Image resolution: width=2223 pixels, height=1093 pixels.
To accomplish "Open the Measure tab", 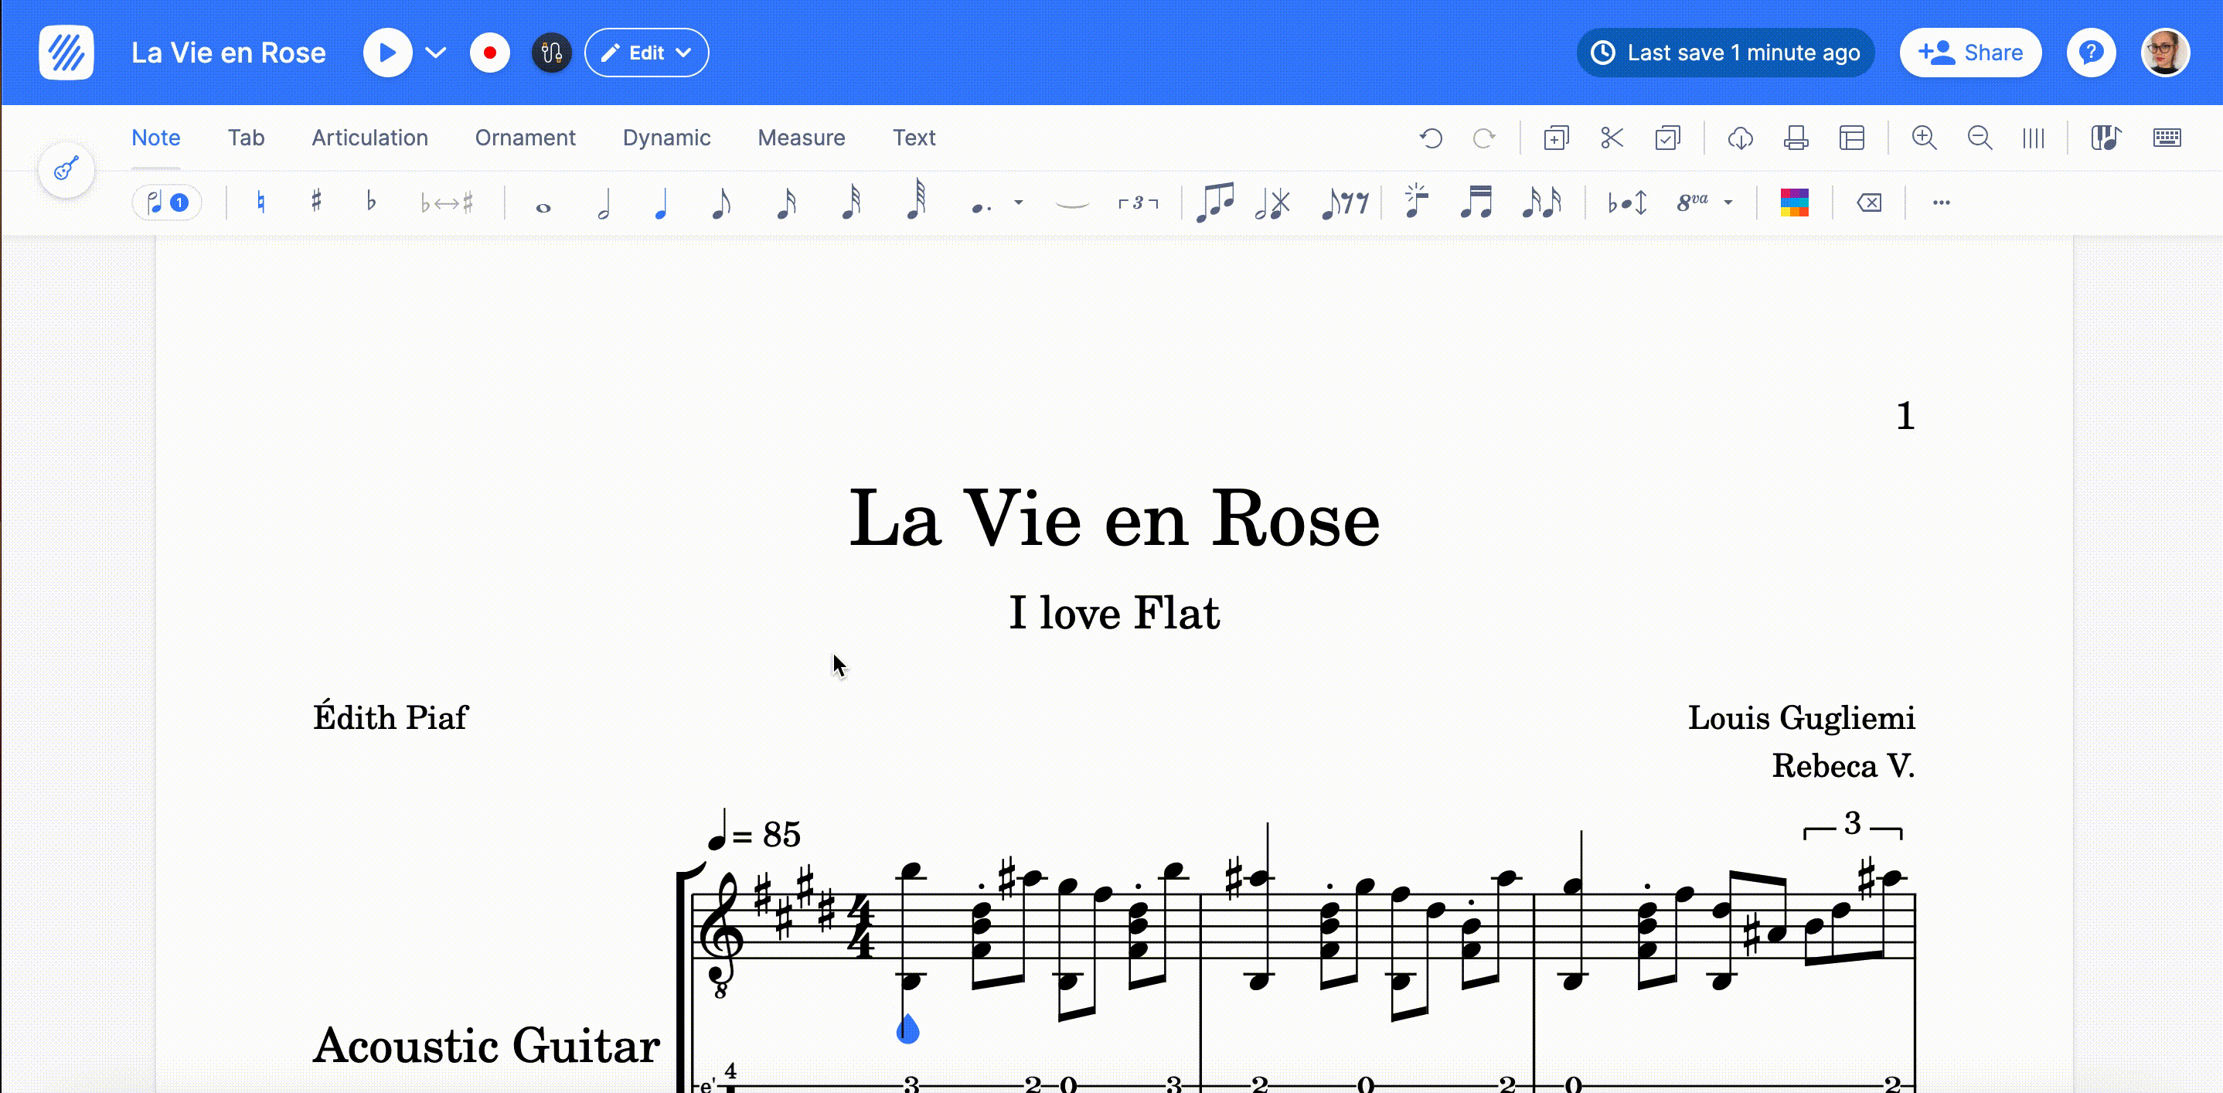I will click(x=801, y=138).
